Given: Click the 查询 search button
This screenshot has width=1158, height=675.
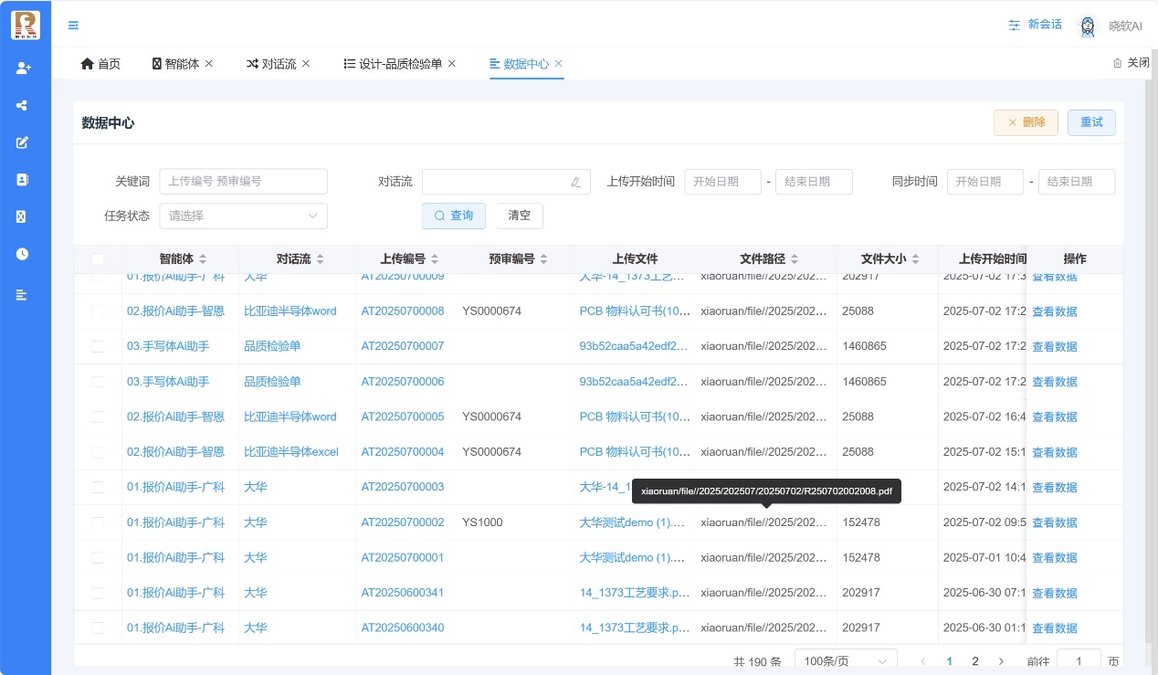Looking at the screenshot, I should tap(454, 216).
